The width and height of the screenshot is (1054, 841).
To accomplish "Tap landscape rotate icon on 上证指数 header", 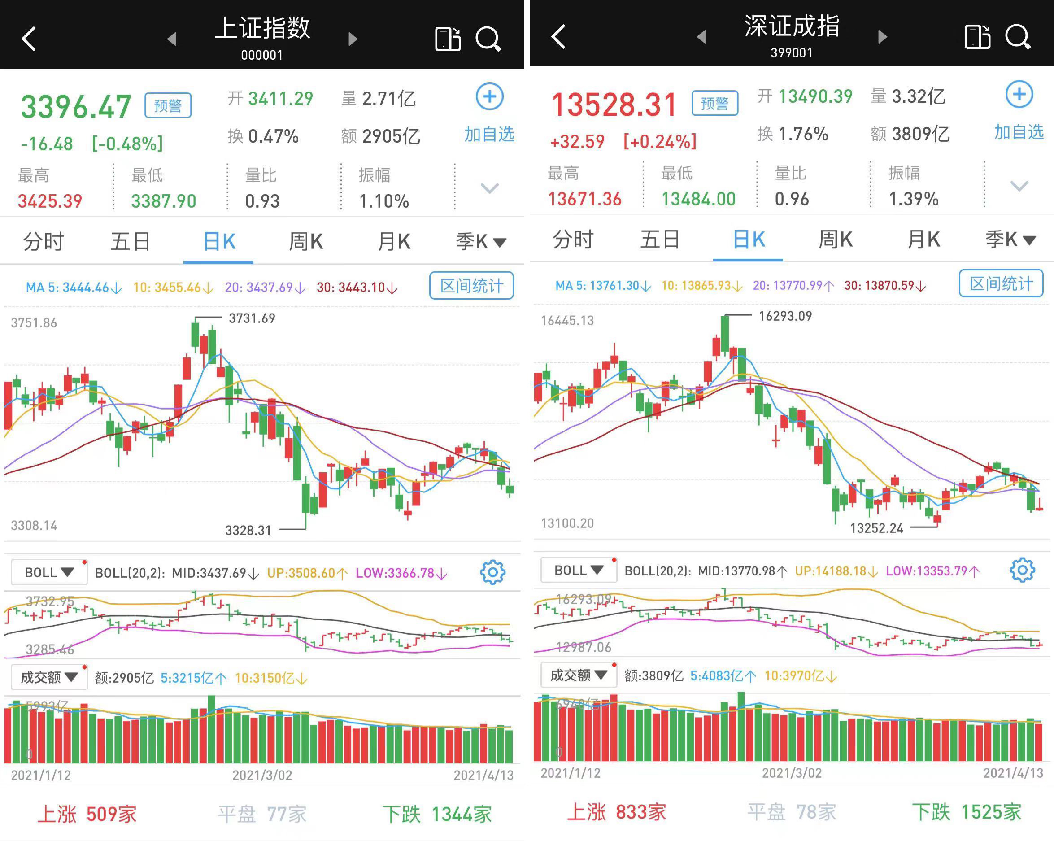I will (x=448, y=39).
